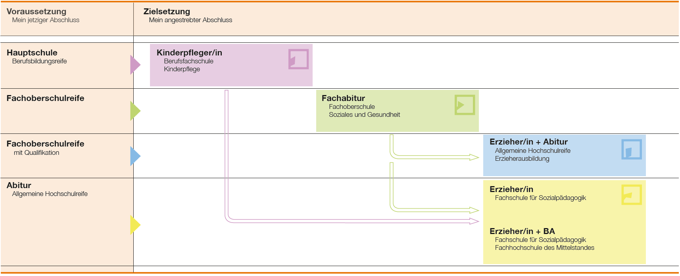The width and height of the screenshot is (680, 276).
Task: Click the green triangle beside Fachoberschulreife
Action: coord(135,111)
